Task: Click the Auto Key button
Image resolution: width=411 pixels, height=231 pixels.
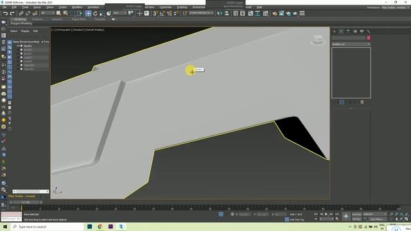Action: (356, 214)
